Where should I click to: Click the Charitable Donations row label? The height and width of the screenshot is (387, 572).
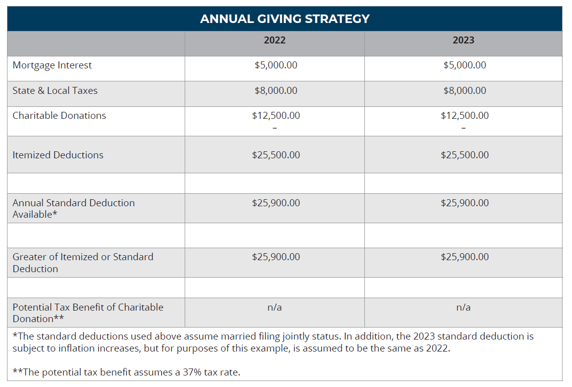click(x=59, y=116)
